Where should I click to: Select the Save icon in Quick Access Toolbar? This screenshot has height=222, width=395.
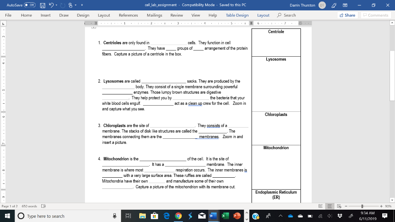(43, 5)
